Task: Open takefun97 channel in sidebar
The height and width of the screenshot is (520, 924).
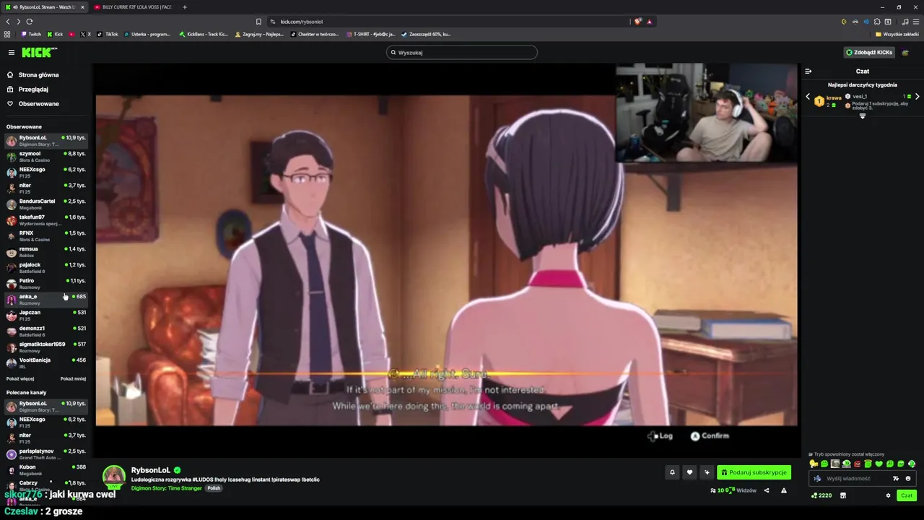Action: [46, 220]
